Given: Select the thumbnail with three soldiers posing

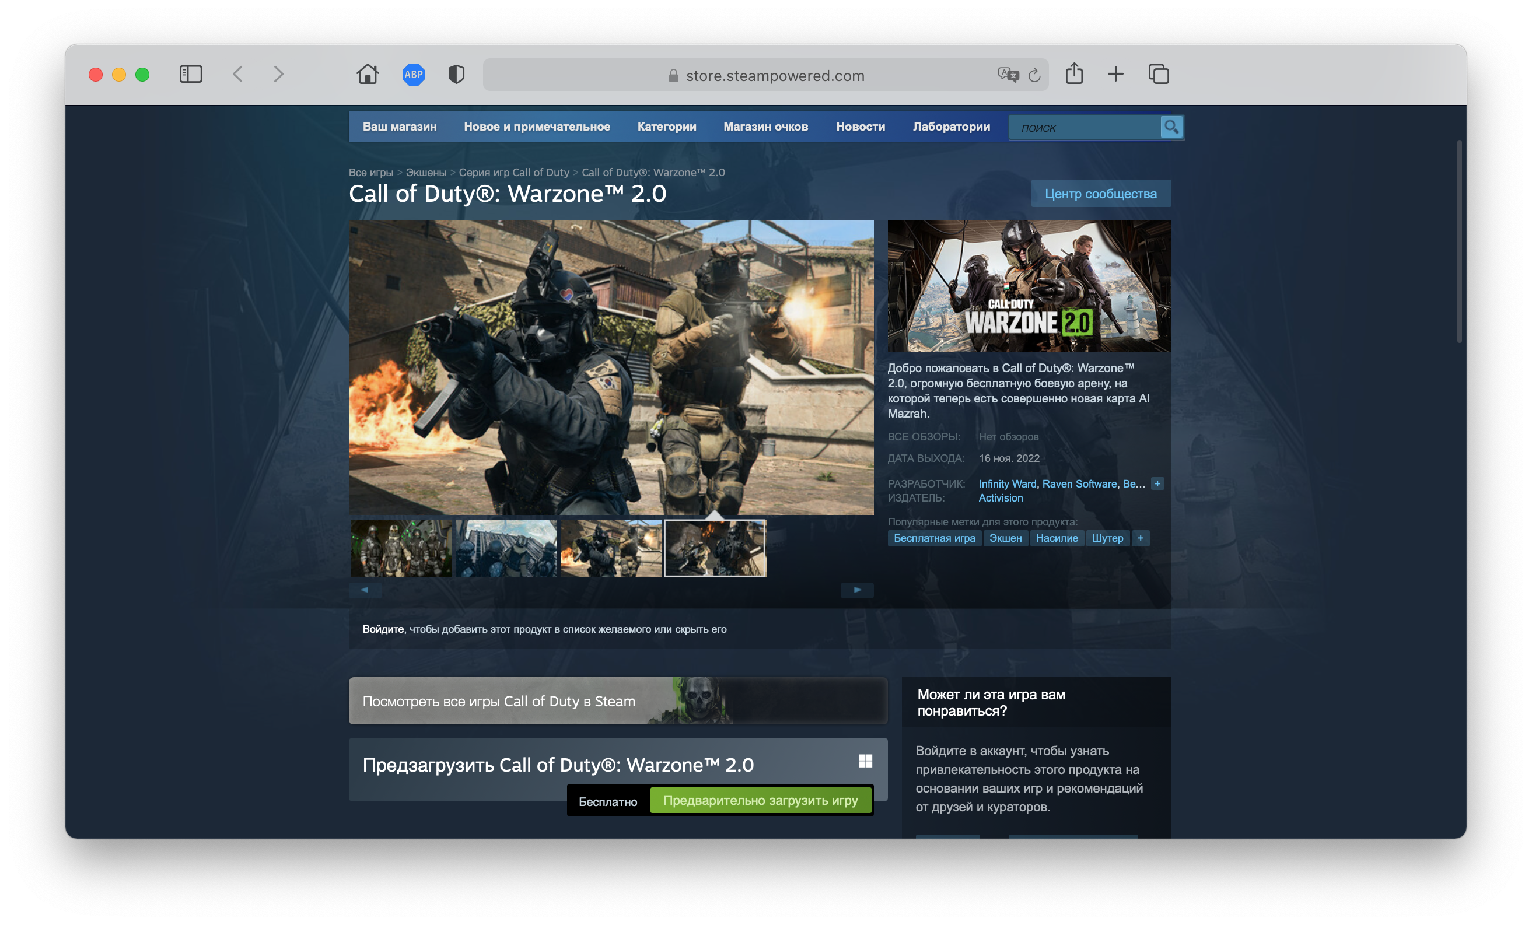Looking at the screenshot, I should [x=401, y=549].
